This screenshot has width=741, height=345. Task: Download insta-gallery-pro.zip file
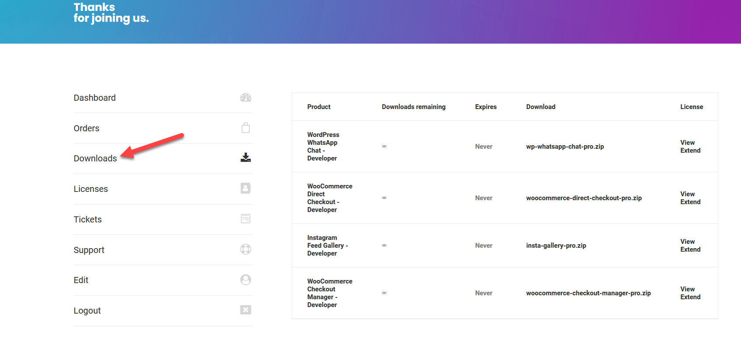coord(556,246)
